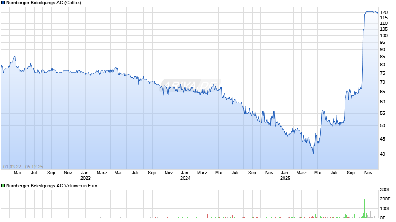Screen dimensions: 396x222
Task: Click the price axis label 40
Action: point(383,154)
